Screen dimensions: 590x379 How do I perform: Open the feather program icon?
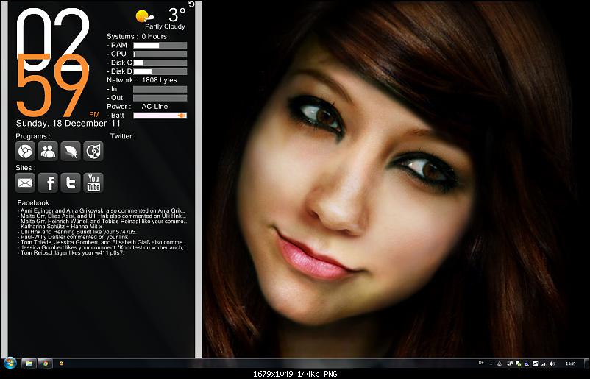click(71, 151)
